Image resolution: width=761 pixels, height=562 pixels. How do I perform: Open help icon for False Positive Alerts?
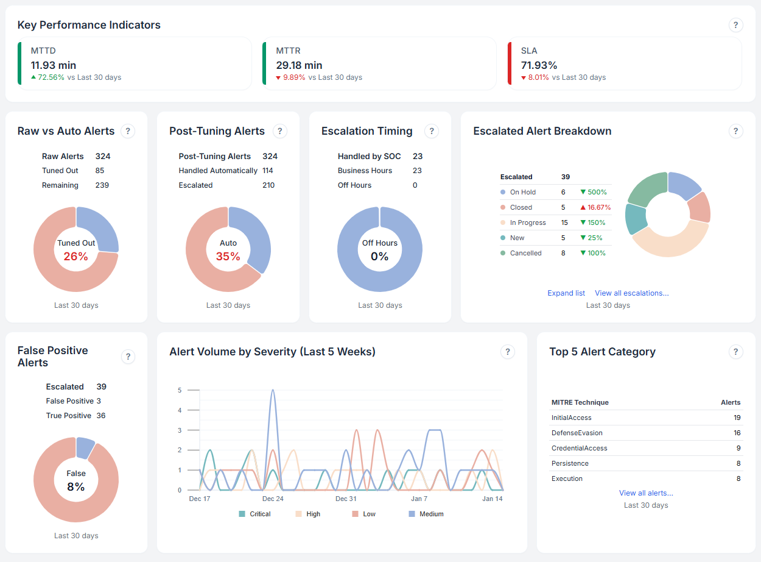point(127,357)
